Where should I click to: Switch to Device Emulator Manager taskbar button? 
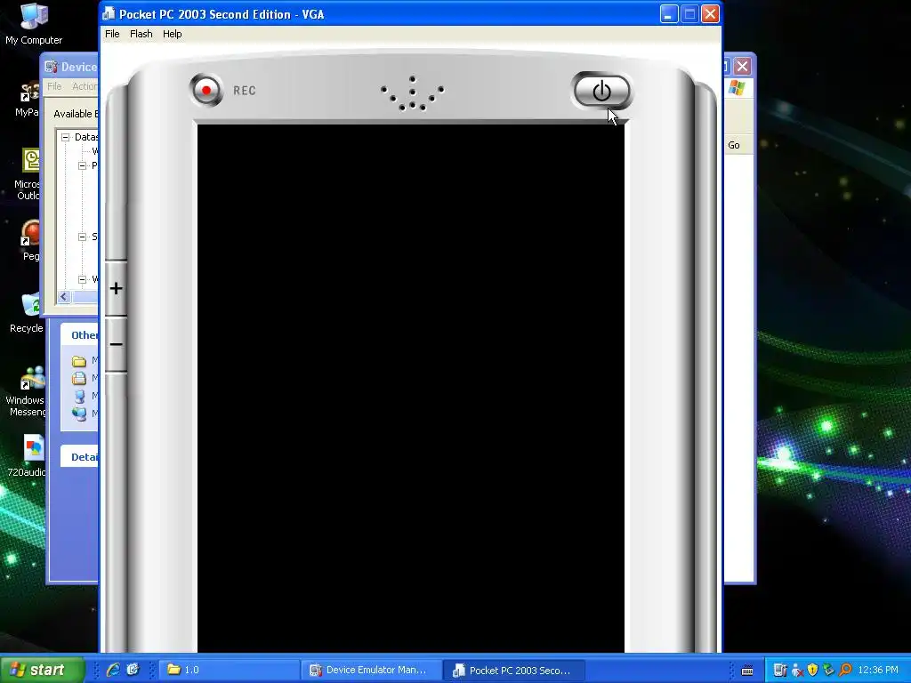[372, 670]
